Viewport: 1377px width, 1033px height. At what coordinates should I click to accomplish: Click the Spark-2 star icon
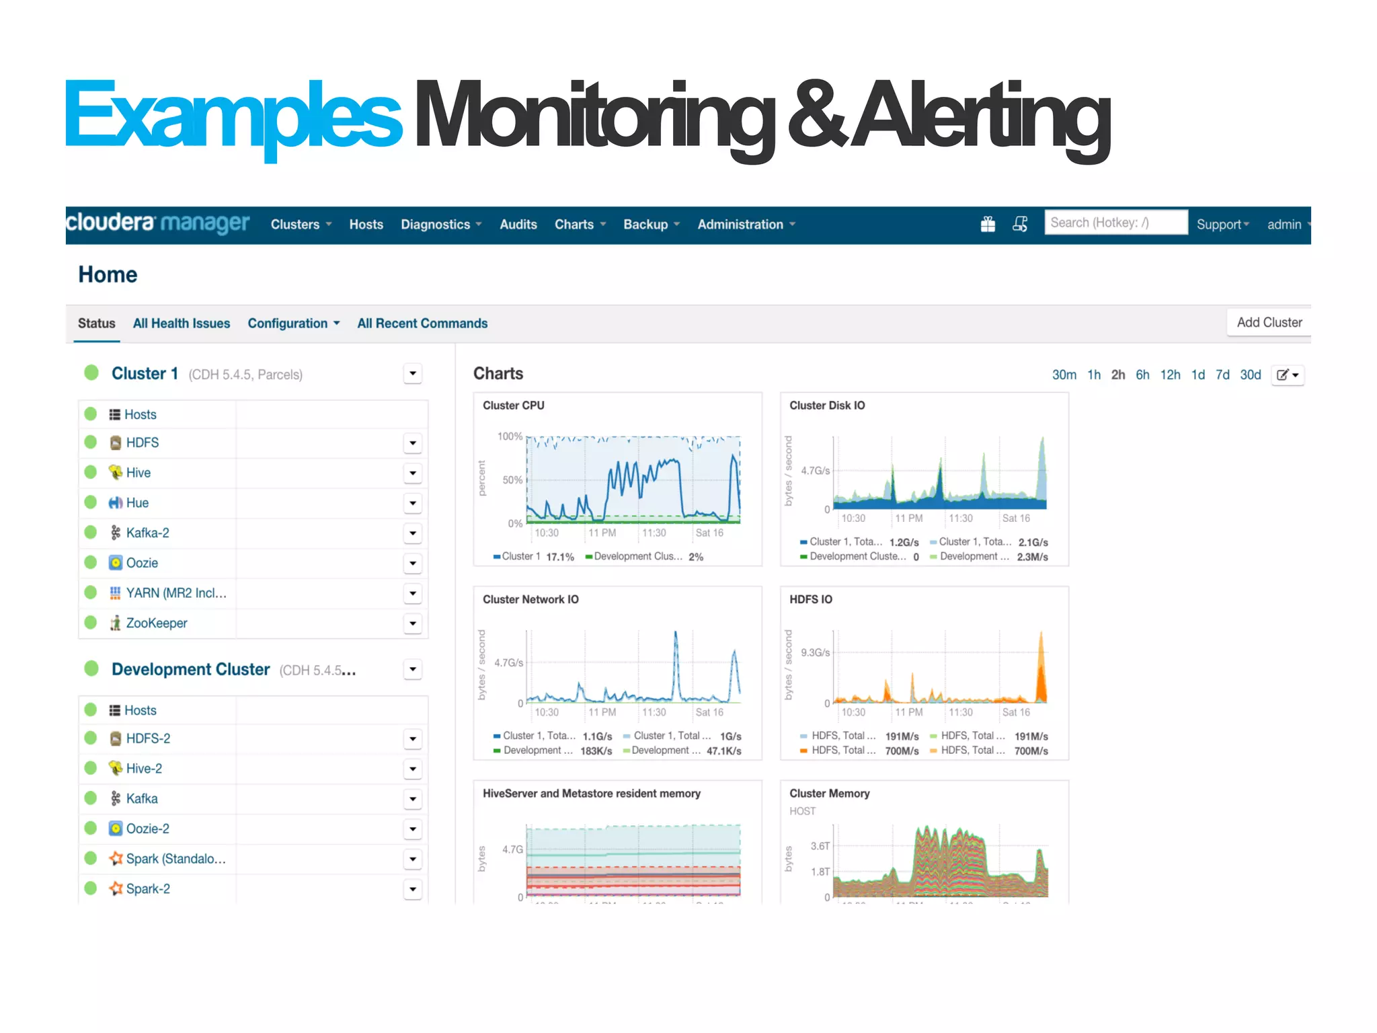point(116,888)
